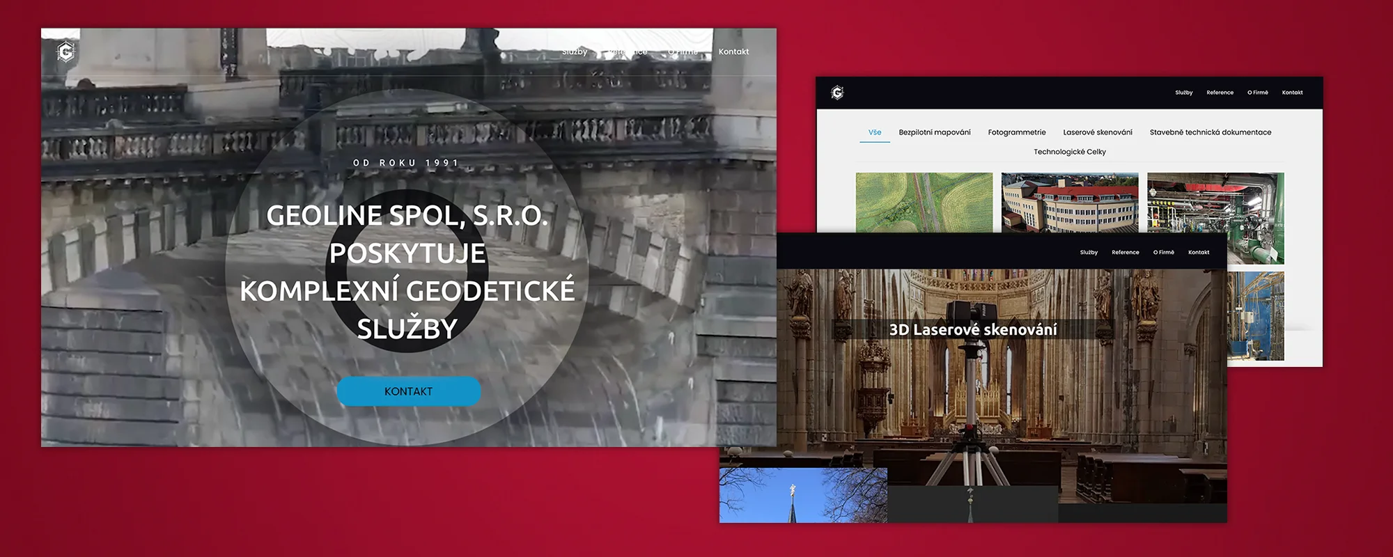The height and width of the screenshot is (557, 1393).
Task: Open Služby in the laser scanning page
Action: pos(1089,253)
